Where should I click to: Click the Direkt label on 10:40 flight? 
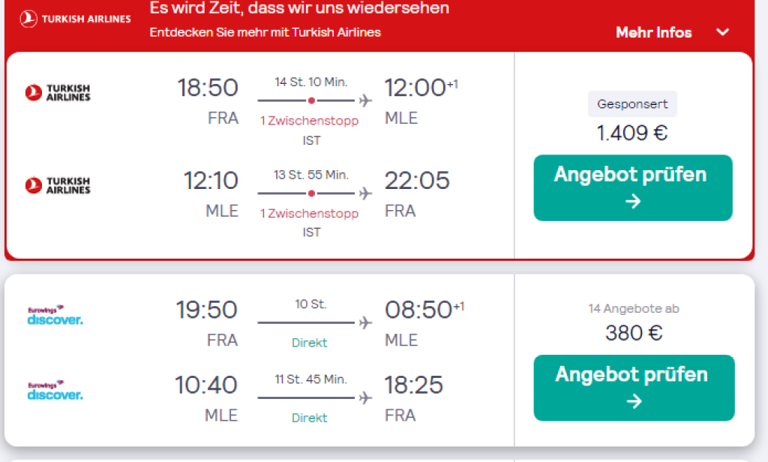coord(309,418)
